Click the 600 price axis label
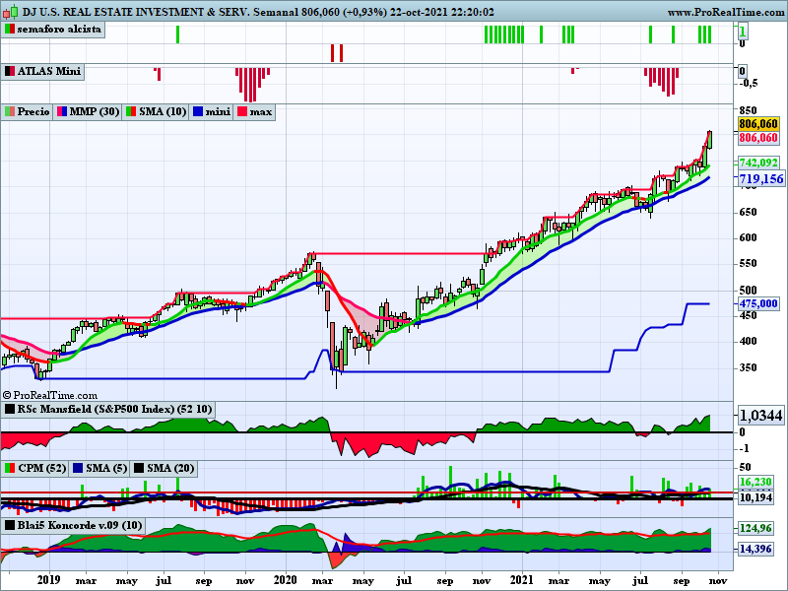 [748, 237]
